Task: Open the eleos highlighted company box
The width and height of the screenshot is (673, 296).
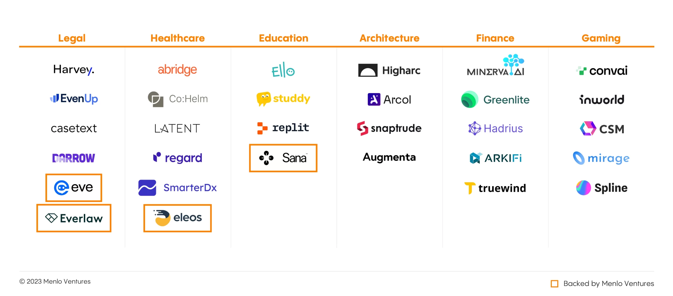Action: 177,218
